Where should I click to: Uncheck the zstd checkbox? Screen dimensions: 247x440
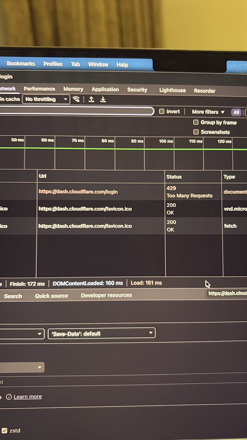(4, 430)
